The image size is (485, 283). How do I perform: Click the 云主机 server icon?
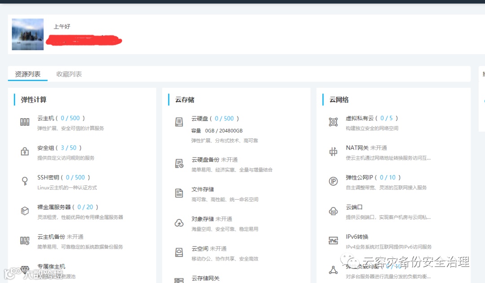coord(25,122)
